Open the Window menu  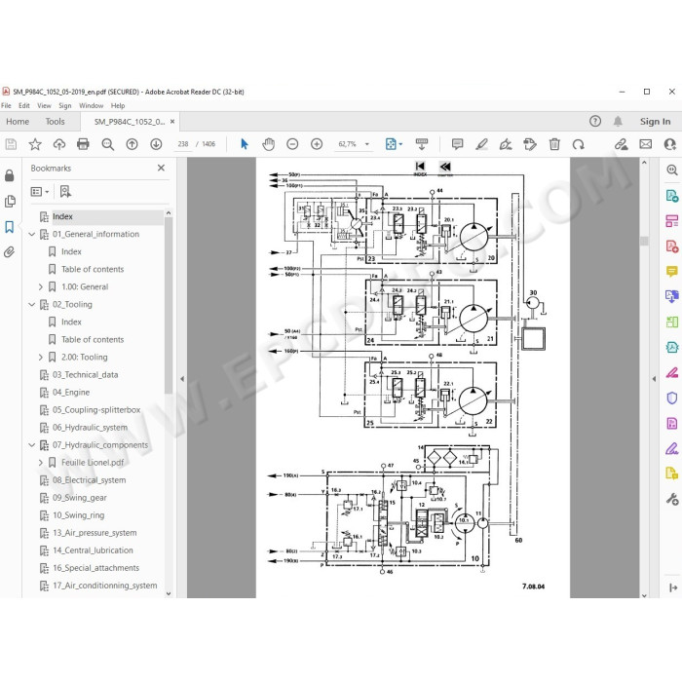(x=91, y=105)
